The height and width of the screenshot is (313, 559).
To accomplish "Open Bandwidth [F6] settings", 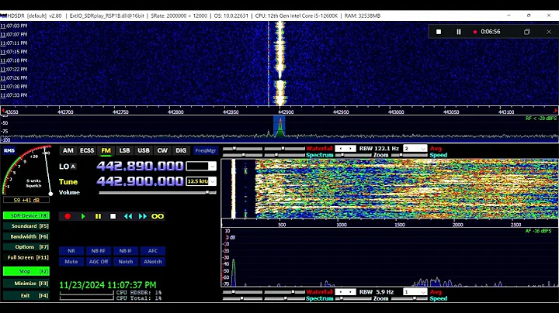I will 26,236.
